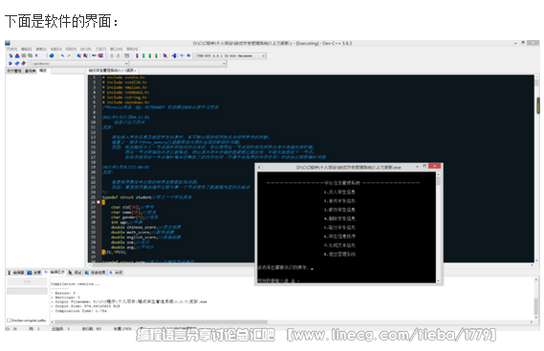Switch to the 编译器 bottom tab
Screen dimensions: 544x351
pyautogui.click(x=16, y=273)
